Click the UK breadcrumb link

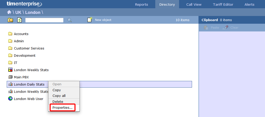tap(18, 12)
